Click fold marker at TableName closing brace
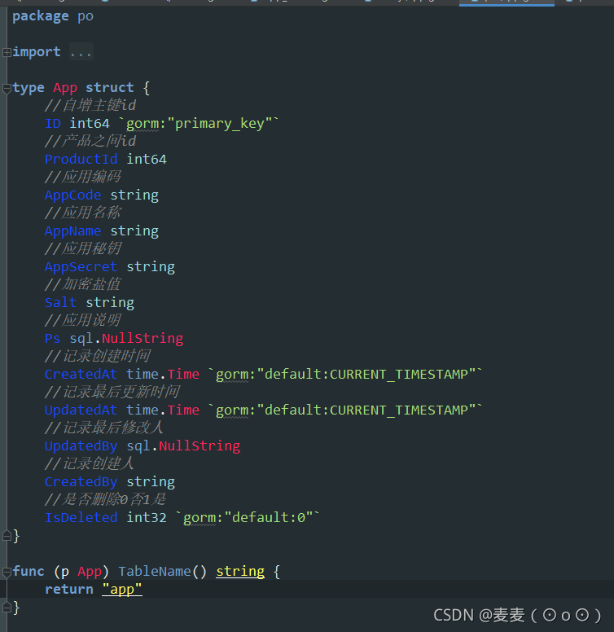The height and width of the screenshot is (632, 614). (7, 607)
